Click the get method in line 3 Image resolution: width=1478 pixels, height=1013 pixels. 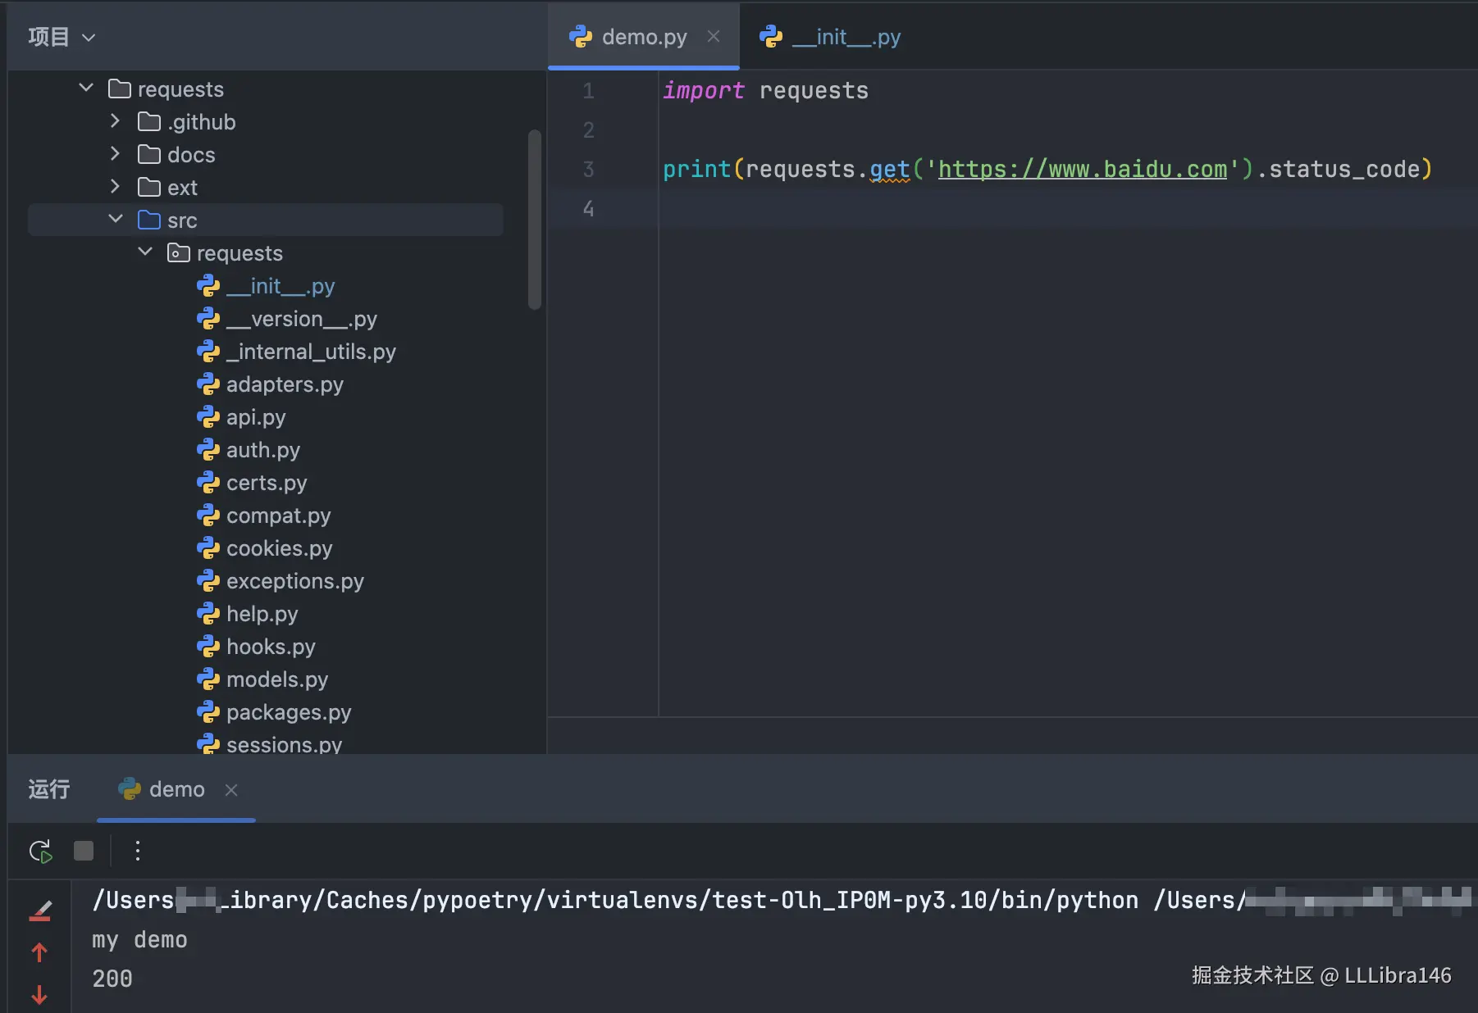click(x=890, y=169)
